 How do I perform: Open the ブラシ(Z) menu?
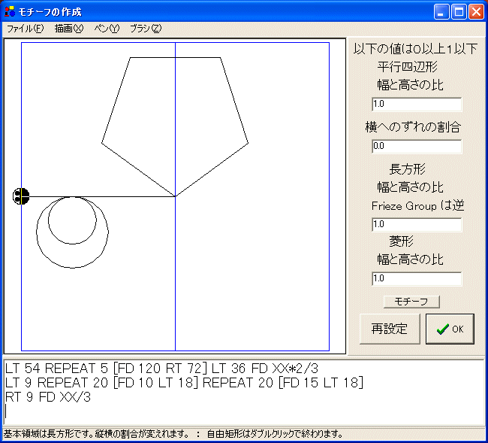coord(146,29)
